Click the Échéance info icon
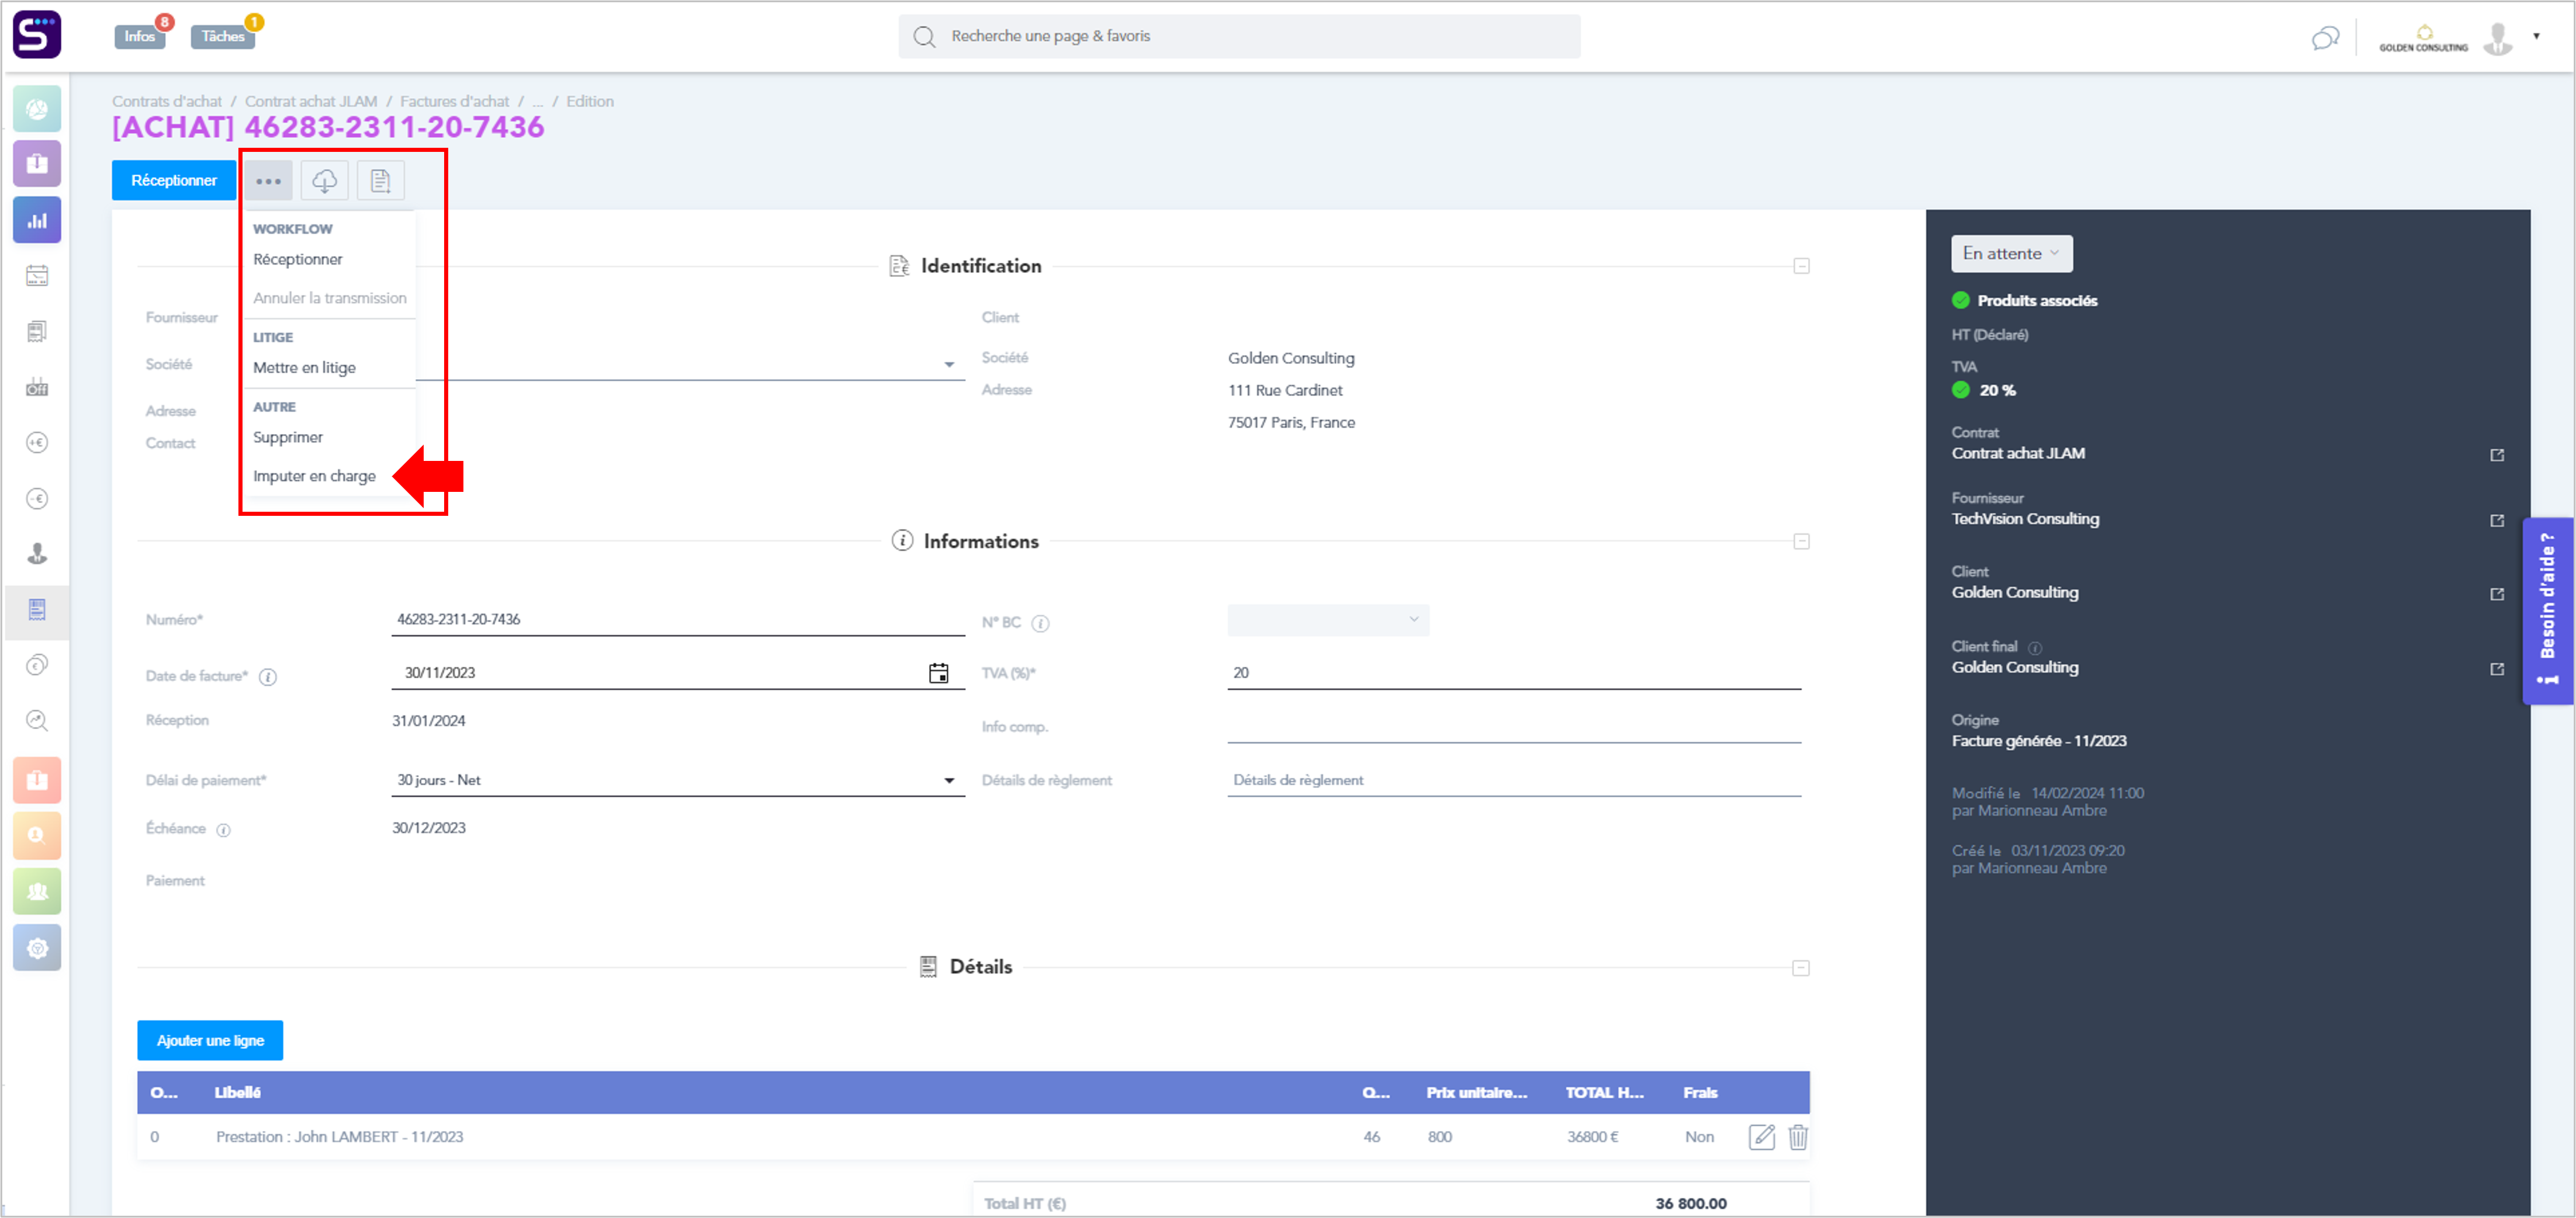The image size is (2576, 1218). click(x=224, y=830)
